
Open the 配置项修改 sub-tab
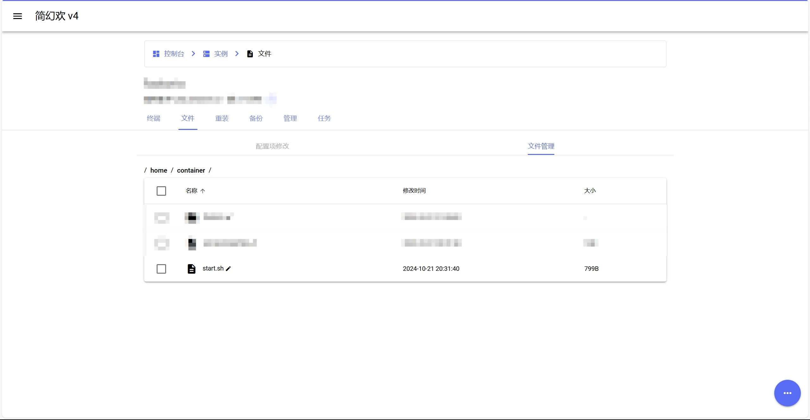click(x=272, y=146)
